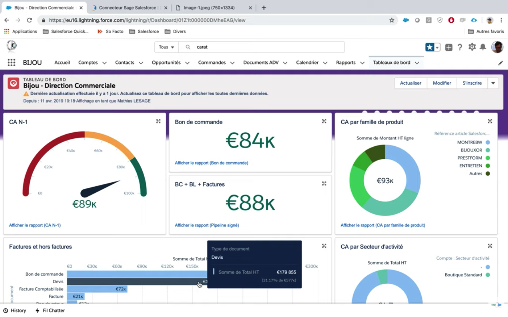Open the notifications bell
The image size is (508, 317).
click(483, 47)
